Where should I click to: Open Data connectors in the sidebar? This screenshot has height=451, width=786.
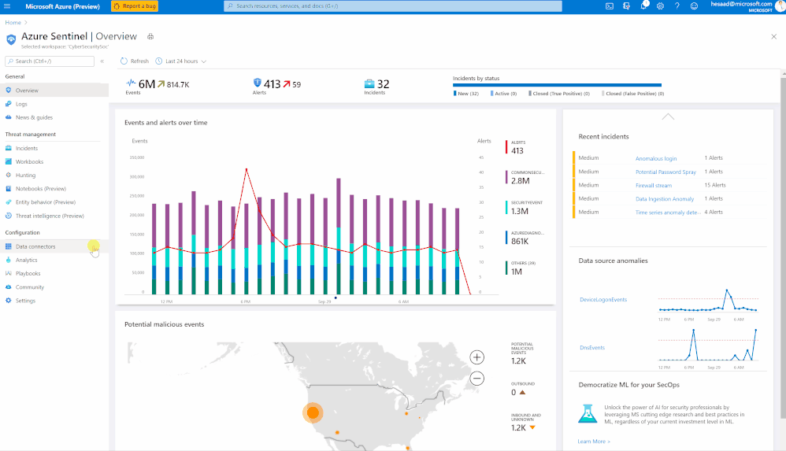pos(54,246)
